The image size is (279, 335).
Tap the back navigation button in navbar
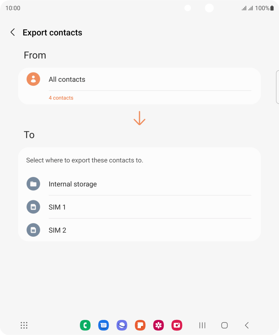247,325
